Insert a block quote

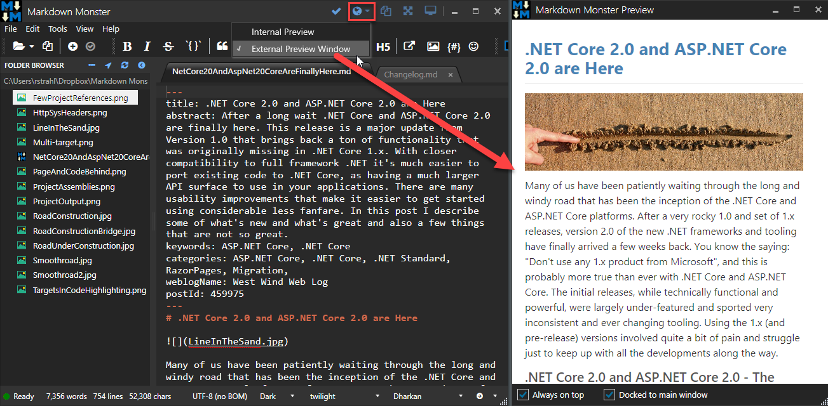[x=222, y=46]
